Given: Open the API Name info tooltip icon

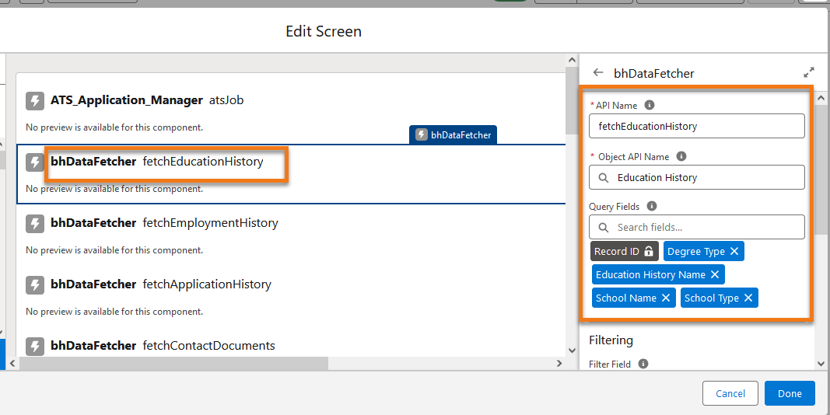Looking at the screenshot, I should (x=649, y=105).
